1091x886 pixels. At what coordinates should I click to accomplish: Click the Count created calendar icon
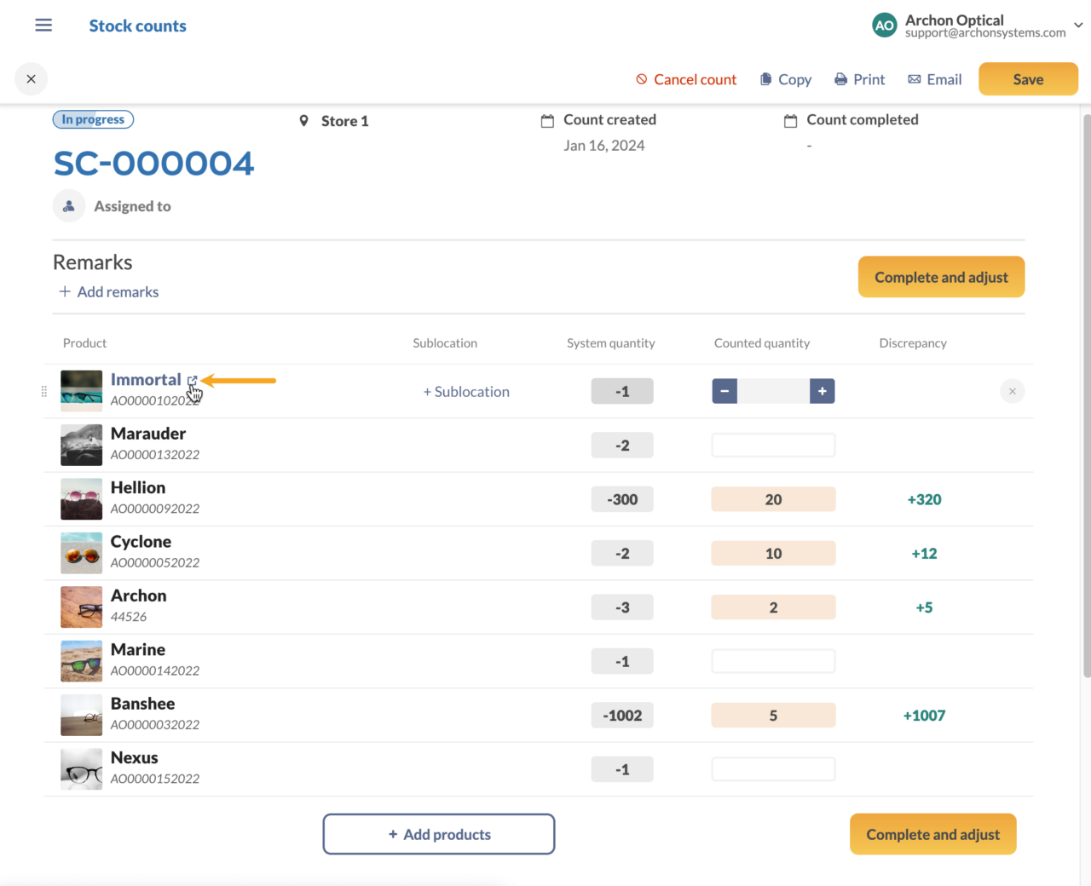(547, 120)
